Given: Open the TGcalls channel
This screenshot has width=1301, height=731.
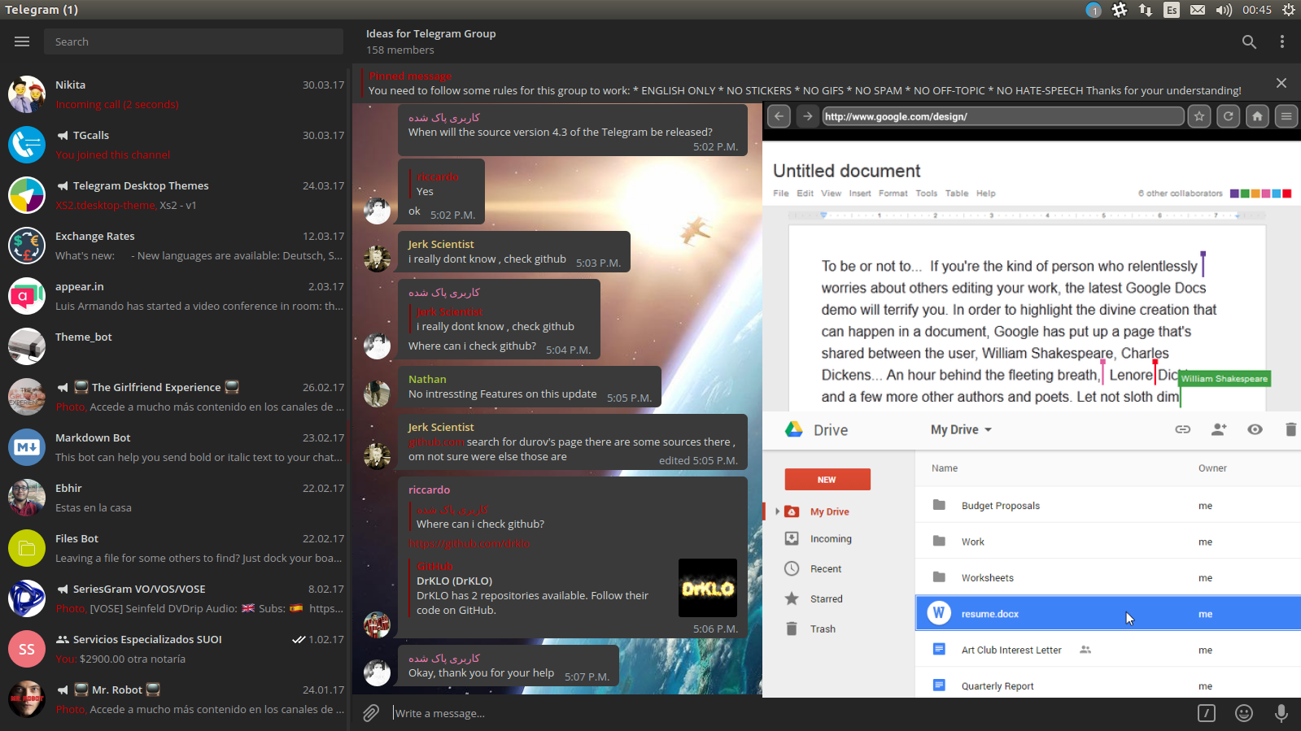Looking at the screenshot, I should coord(175,145).
